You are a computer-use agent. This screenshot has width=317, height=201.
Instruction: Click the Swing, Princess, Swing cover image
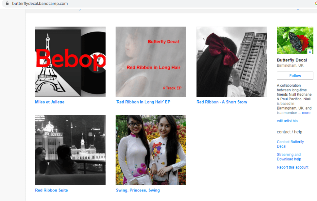pyautogui.click(x=151, y=150)
